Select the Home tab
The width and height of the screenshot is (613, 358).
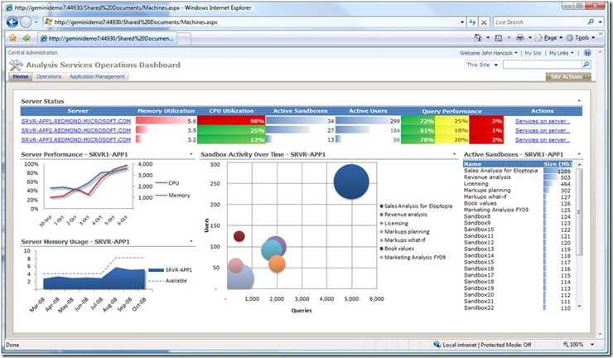(21, 77)
